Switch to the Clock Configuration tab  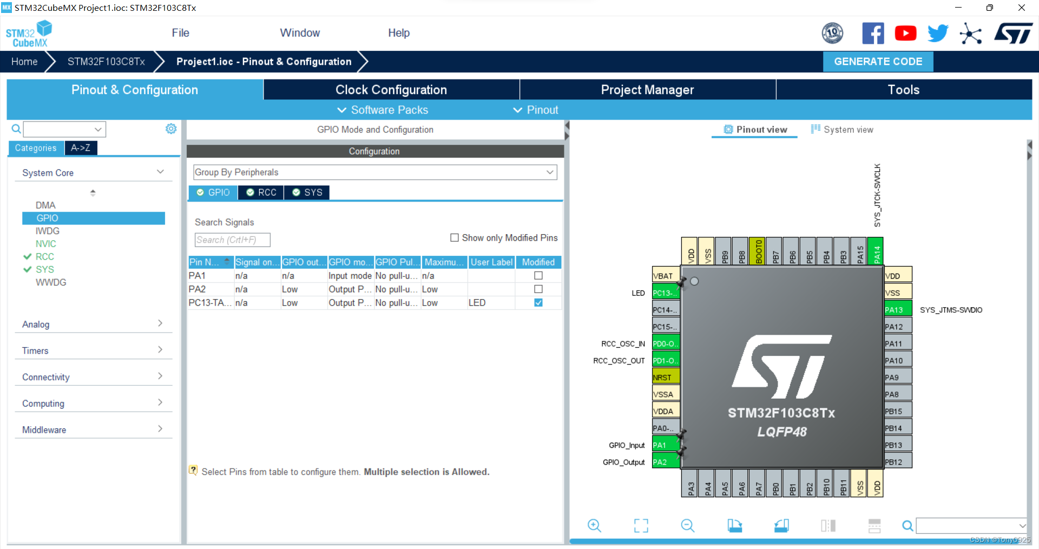(x=391, y=90)
